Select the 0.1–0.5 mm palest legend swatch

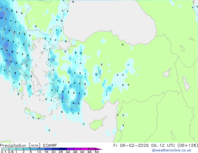[x=5, y=149]
